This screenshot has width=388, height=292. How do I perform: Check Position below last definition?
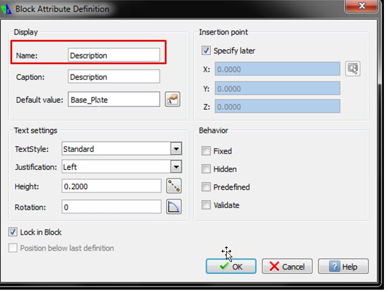[x=13, y=247]
